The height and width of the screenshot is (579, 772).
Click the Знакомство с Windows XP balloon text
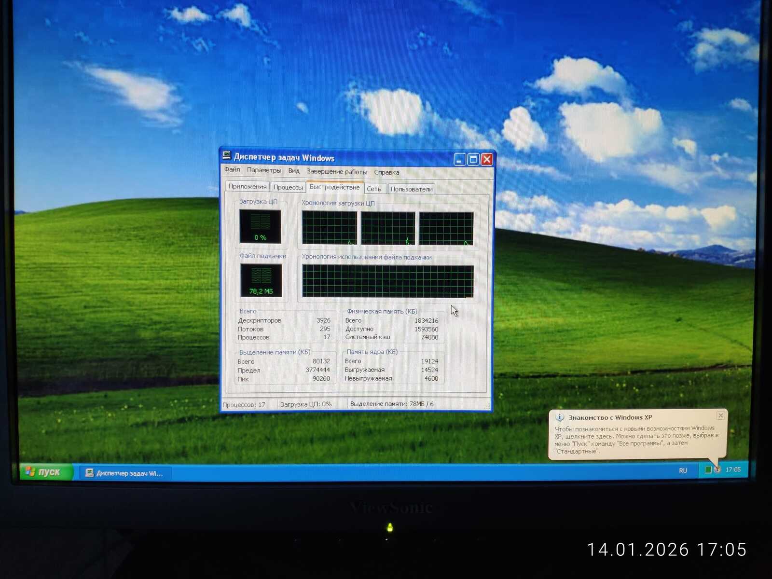click(x=636, y=440)
